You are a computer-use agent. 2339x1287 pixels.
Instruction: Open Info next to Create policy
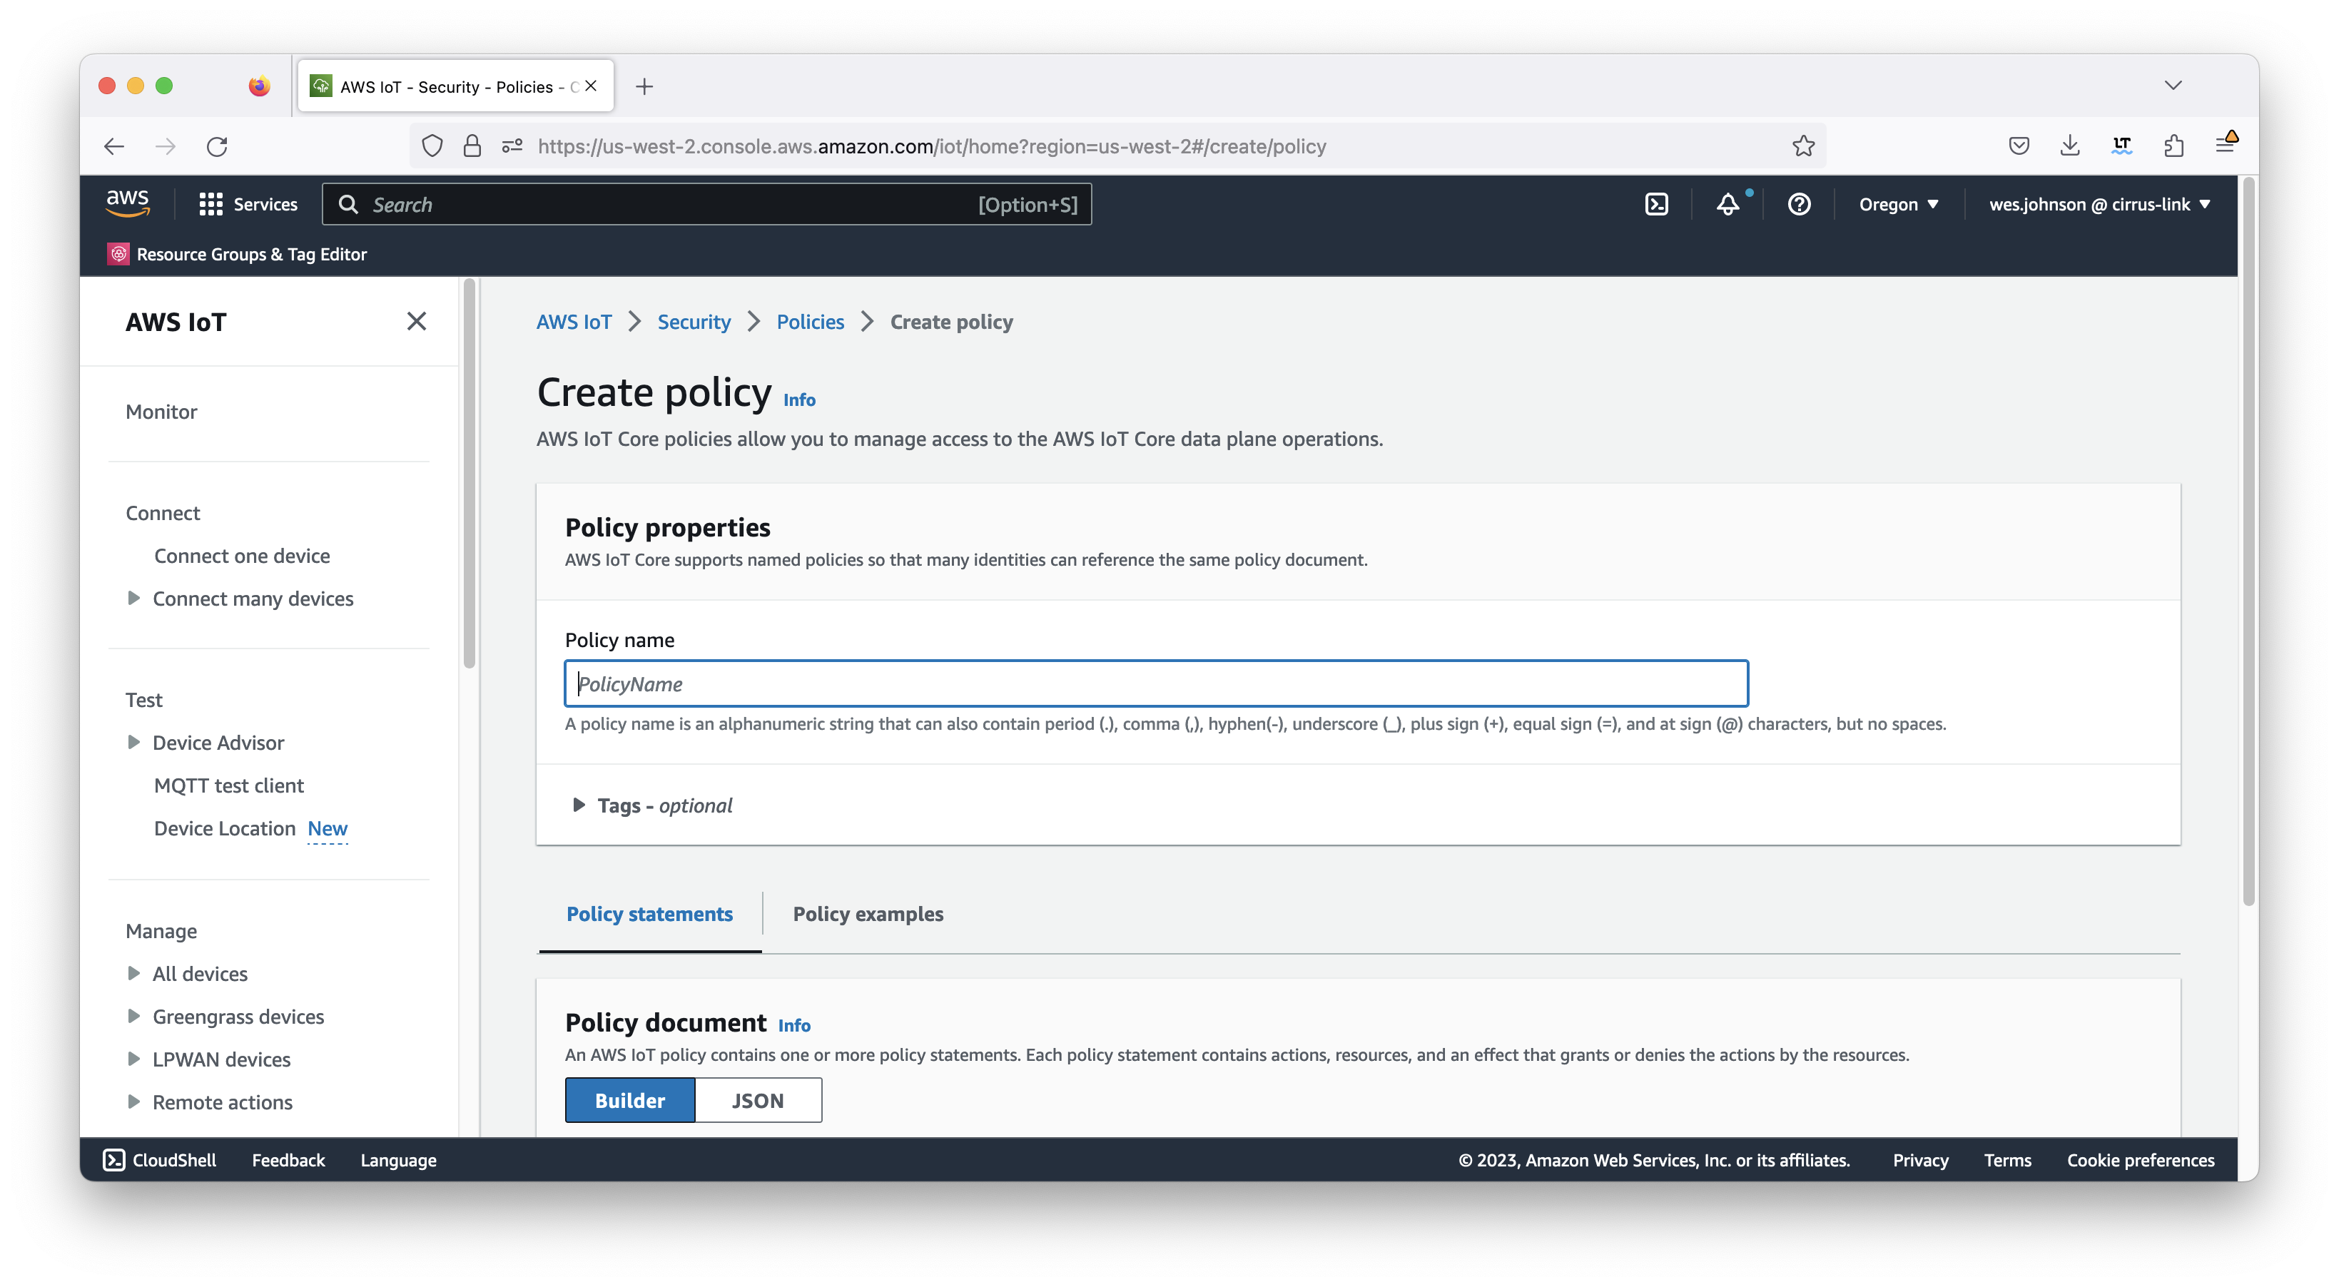(799, 400)
